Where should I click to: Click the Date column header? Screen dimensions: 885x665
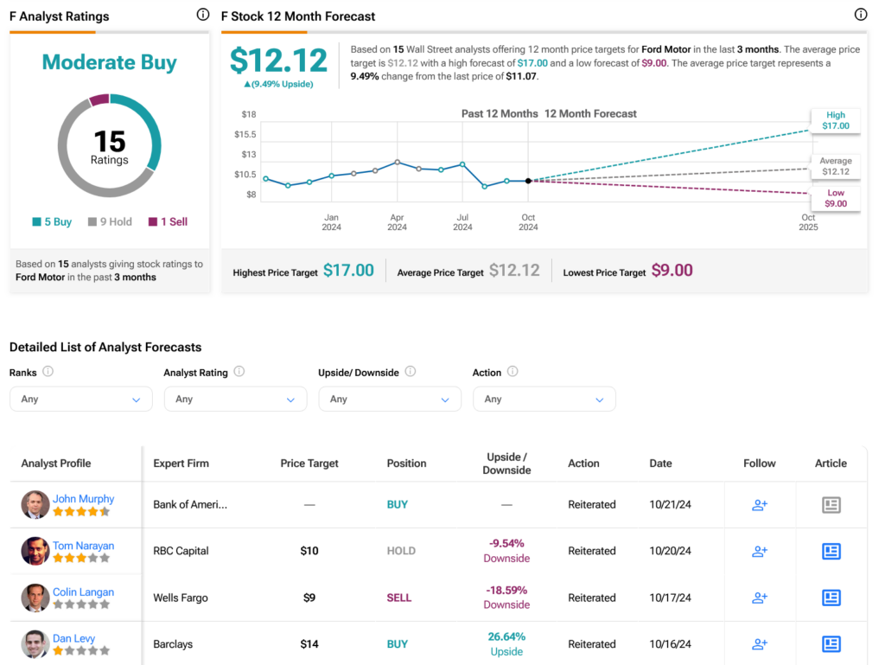(x=660, y=464)
